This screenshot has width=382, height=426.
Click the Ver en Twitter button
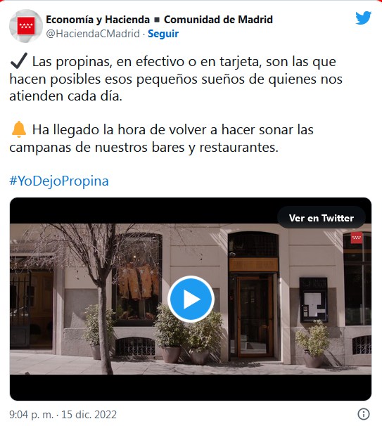pos(321,218)
